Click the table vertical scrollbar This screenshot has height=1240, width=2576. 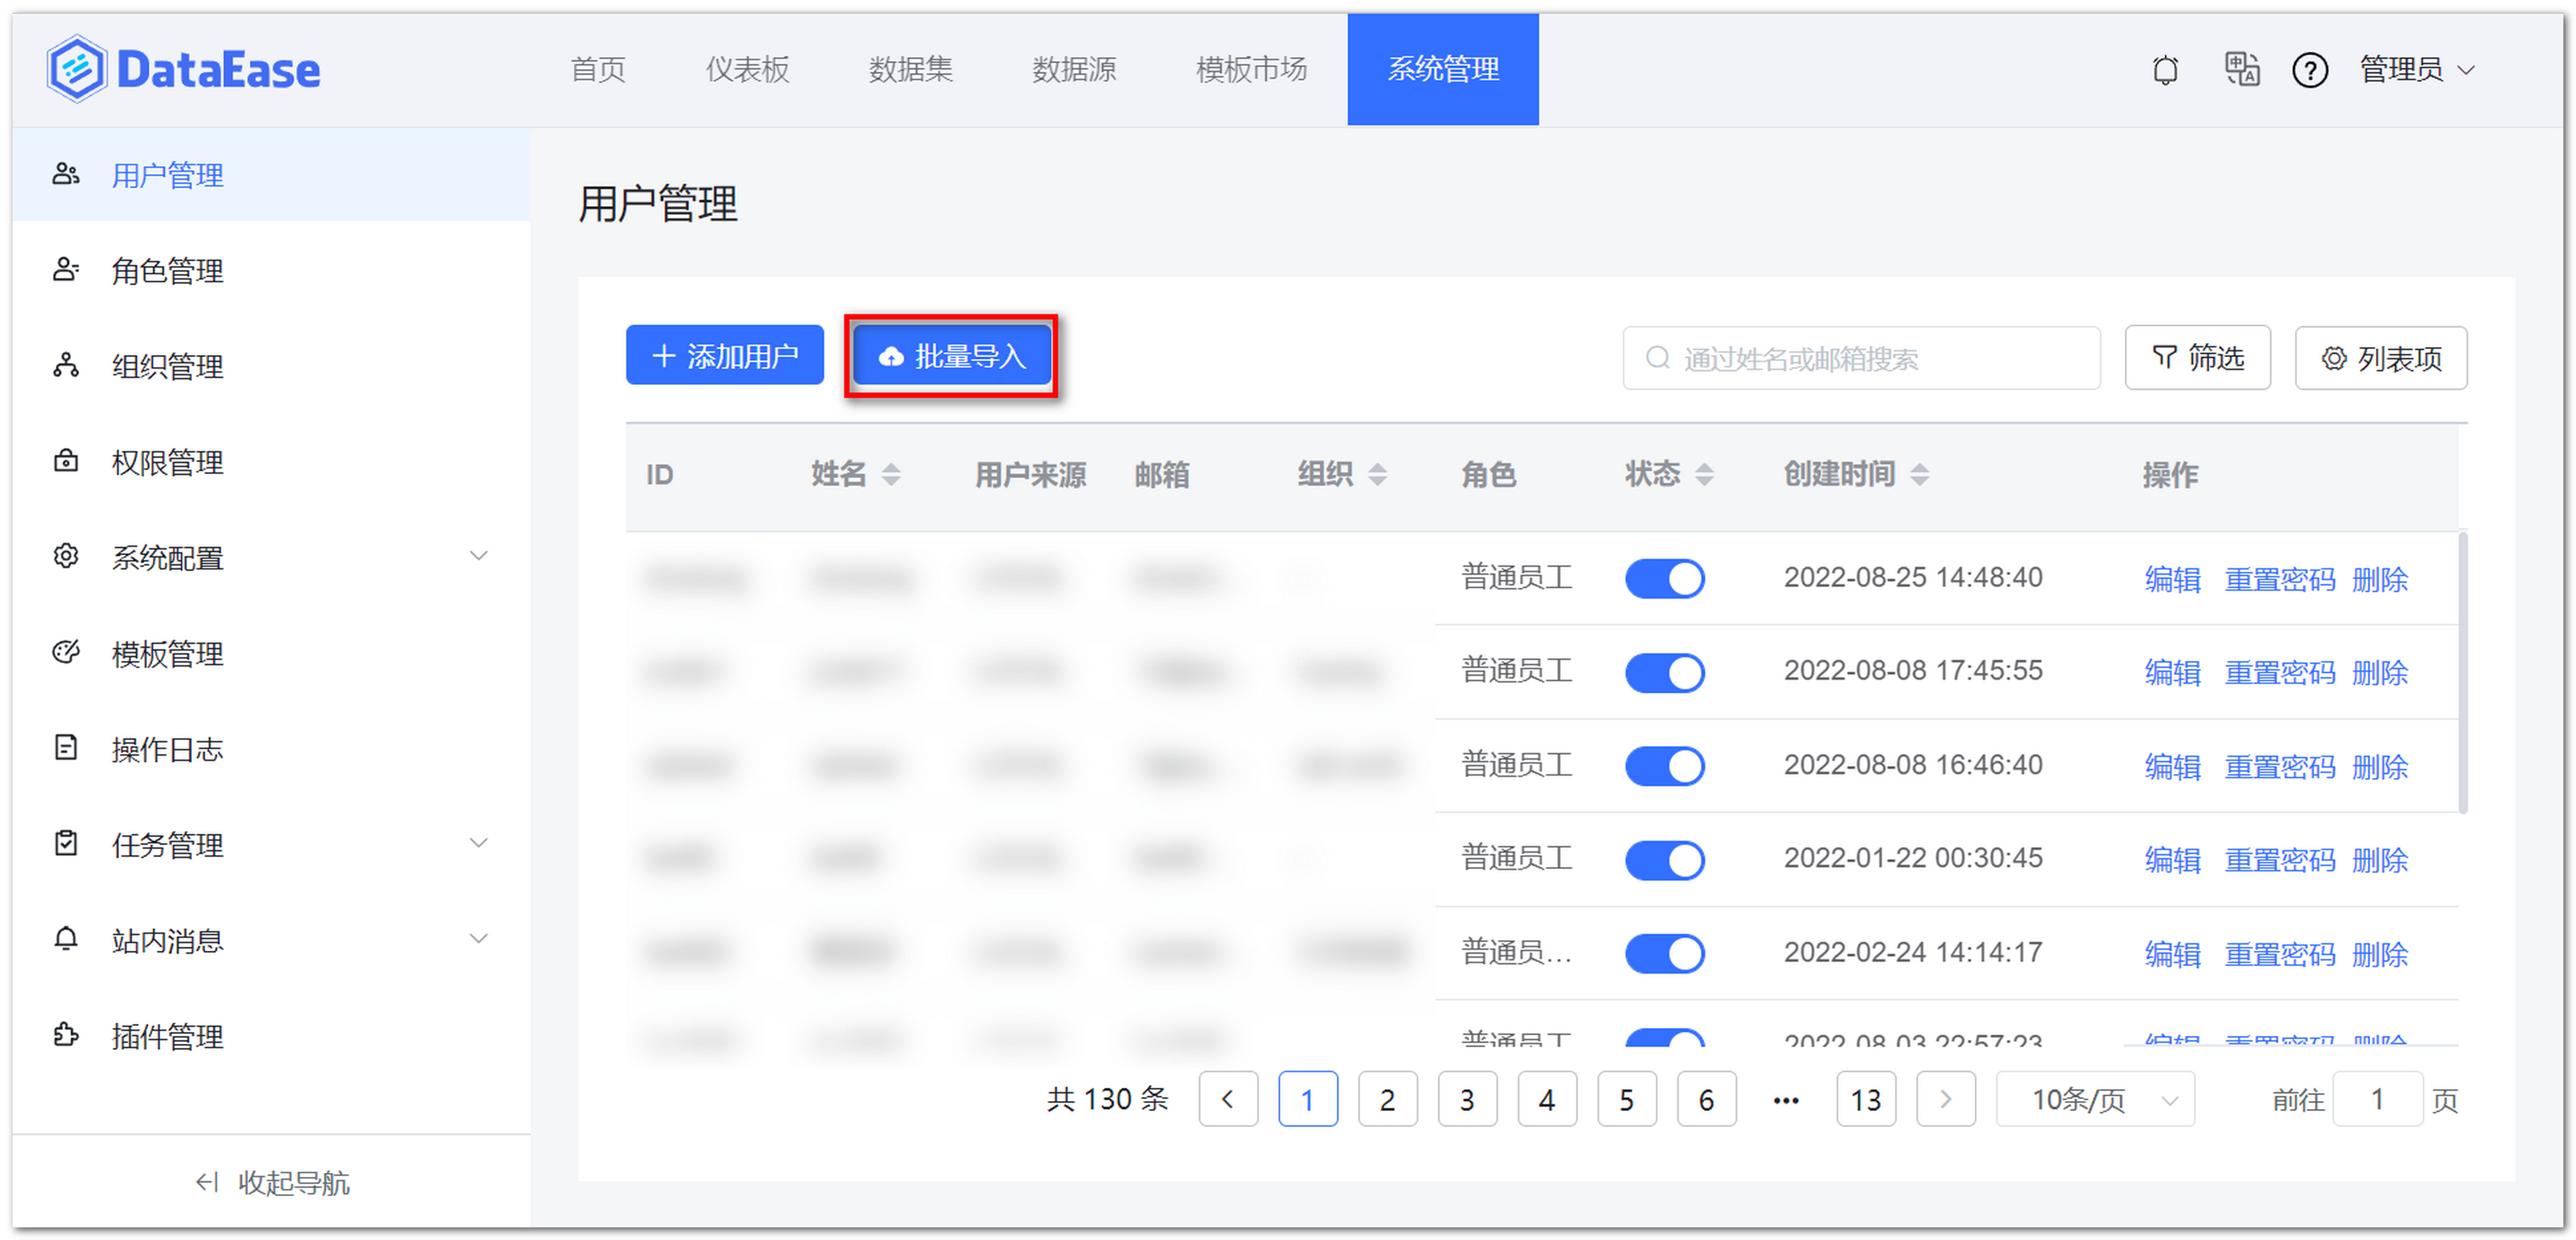[x=2462, y=673]
